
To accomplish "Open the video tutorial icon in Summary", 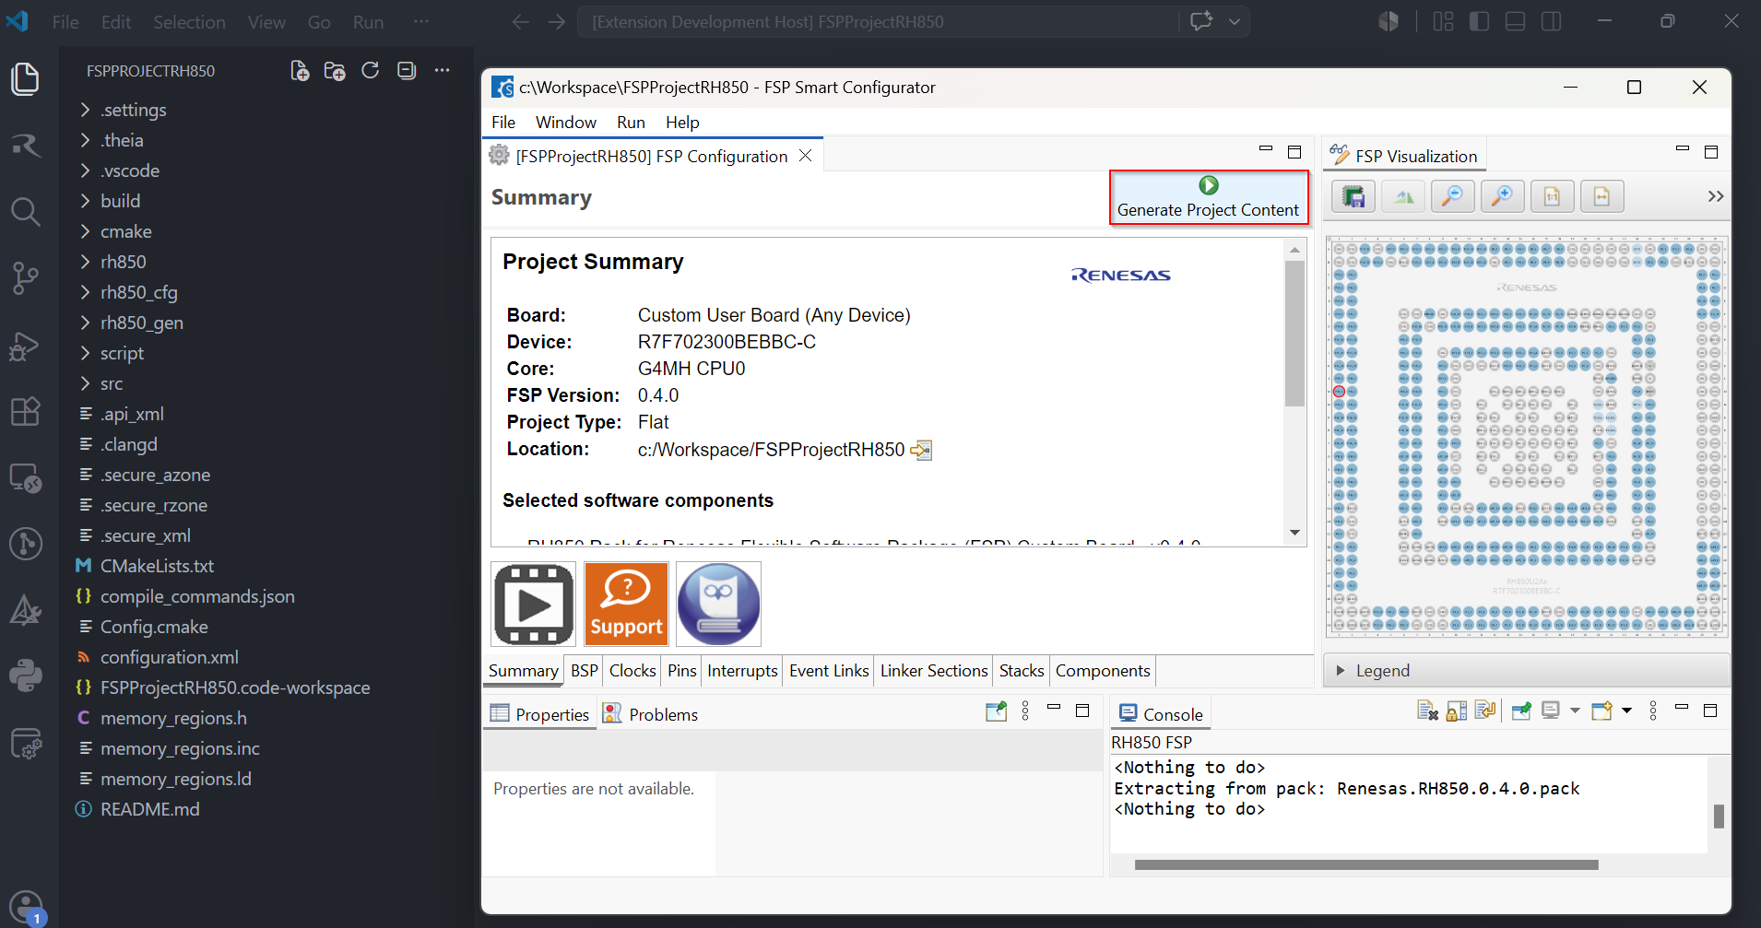I will (534, 605).
